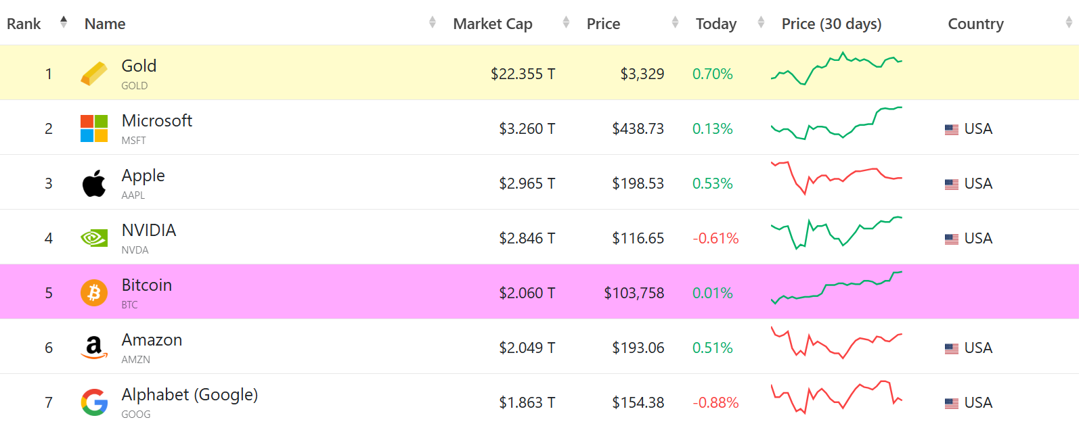This screenshot has width=1081, height=424.
Task: Sort by Name column arrows
Action: 433,23
